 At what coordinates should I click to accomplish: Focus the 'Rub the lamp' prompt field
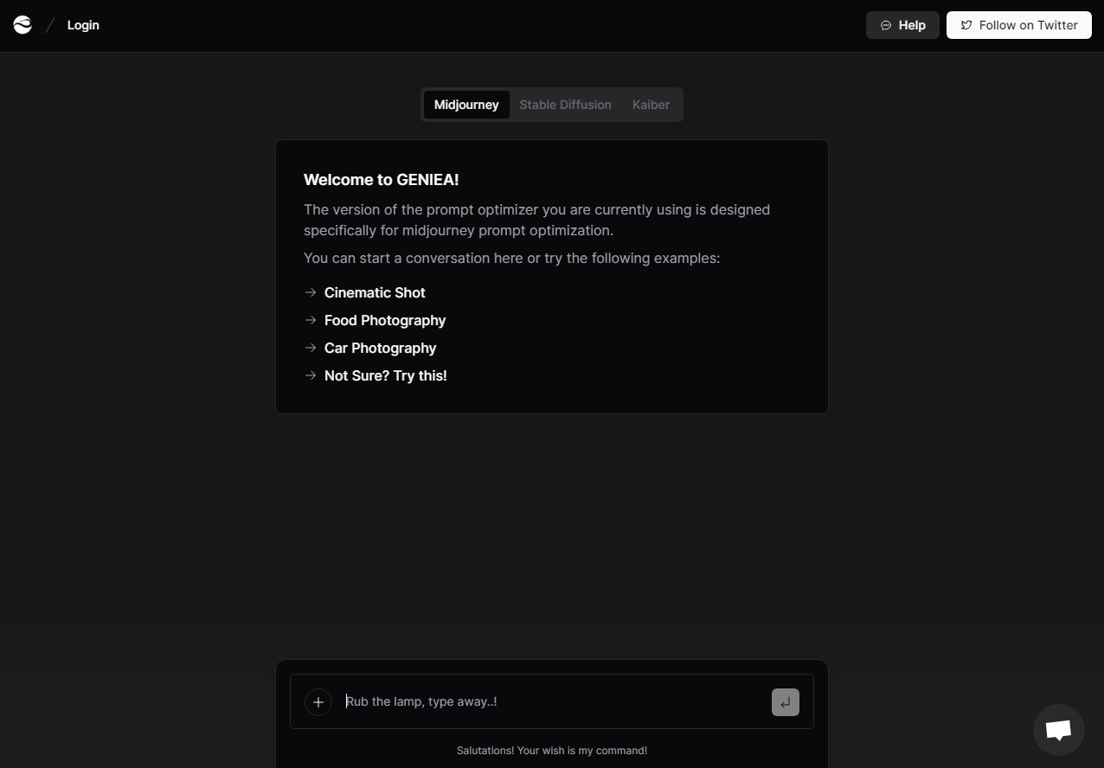pyautogui.click(x=554, y=701)
